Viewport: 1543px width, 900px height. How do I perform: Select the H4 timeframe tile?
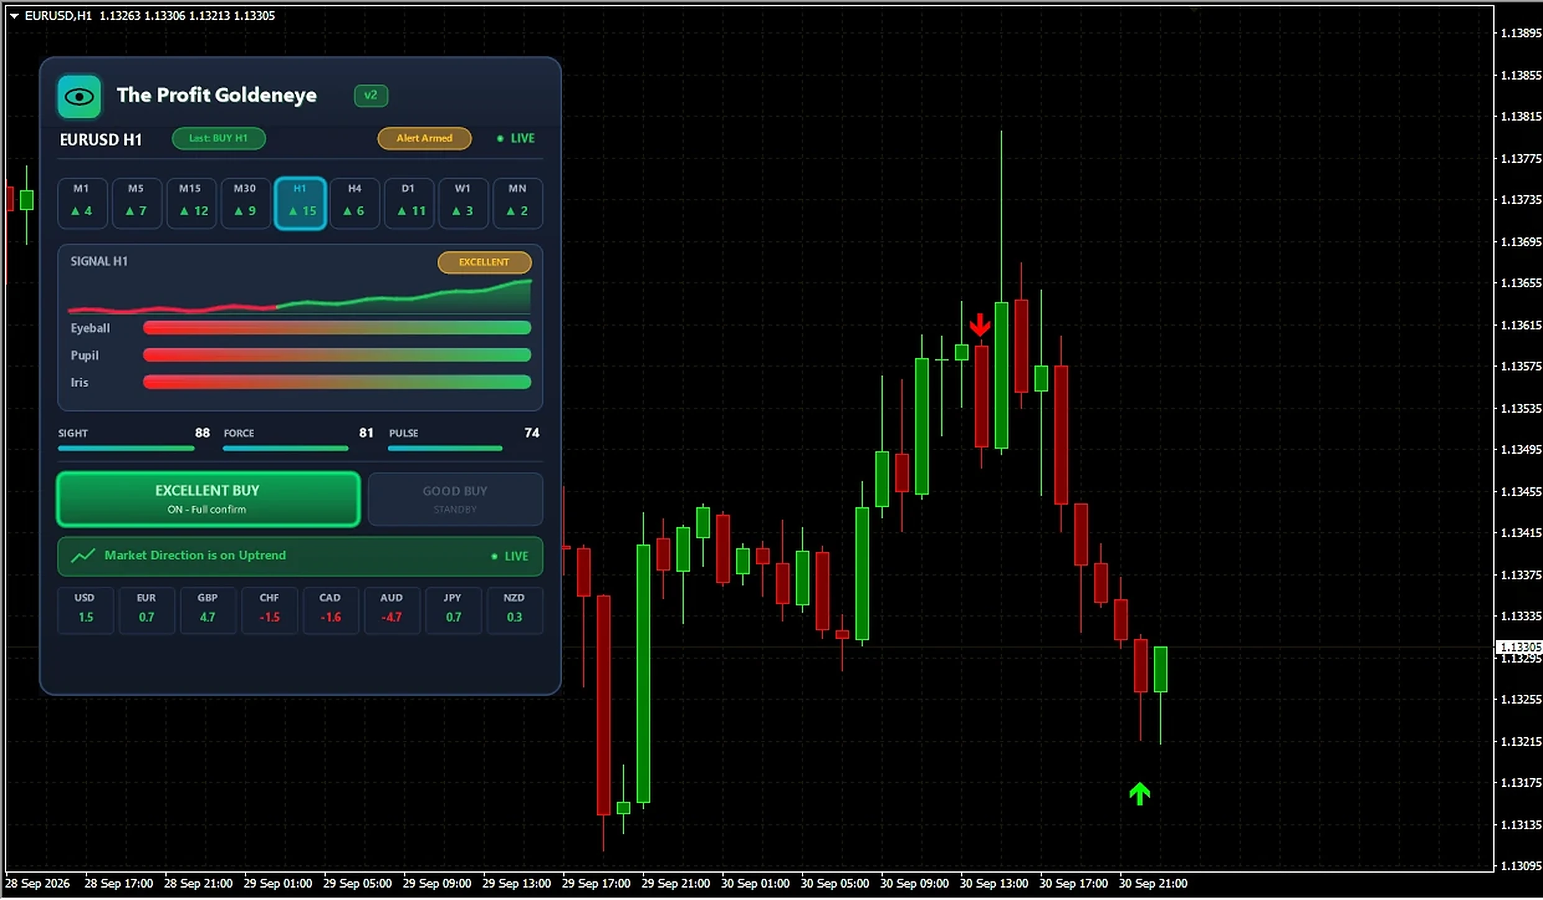(x=354, y=203)
